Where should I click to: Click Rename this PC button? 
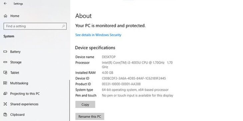coord(90,116)
